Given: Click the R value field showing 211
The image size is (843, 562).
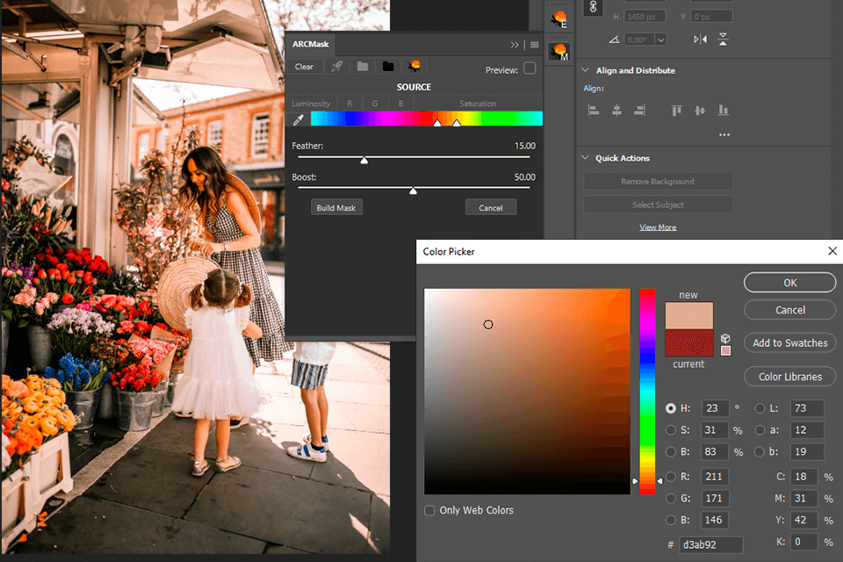Looking at the screenshot, I should pyautogui.click(x=715, y=477).
